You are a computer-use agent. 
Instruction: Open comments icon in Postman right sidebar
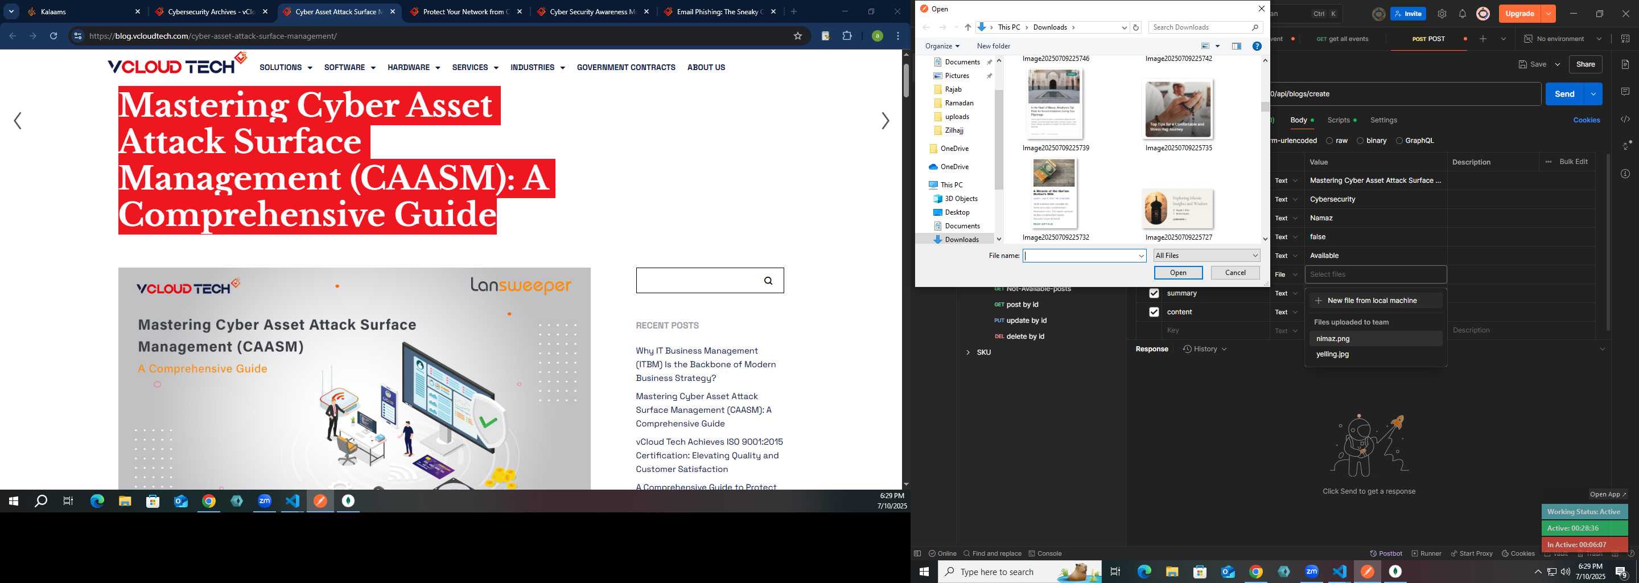(x=1625, y=92)
